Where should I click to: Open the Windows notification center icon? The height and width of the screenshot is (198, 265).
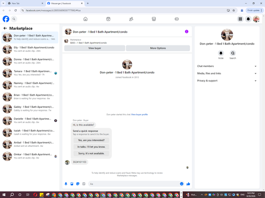260,195
